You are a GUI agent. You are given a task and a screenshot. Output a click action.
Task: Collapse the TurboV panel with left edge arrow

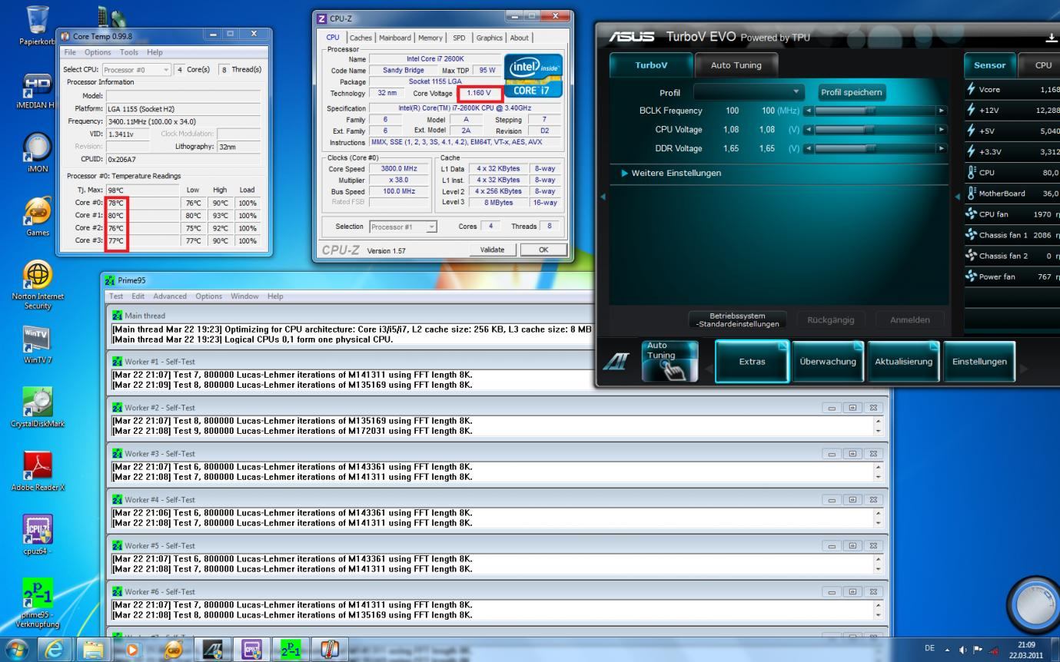pos(603,197)
